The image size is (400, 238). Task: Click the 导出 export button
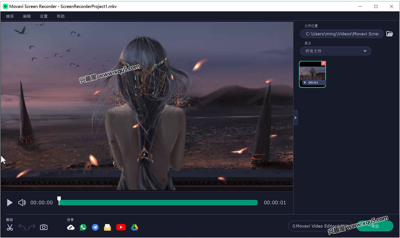coord(375,226)
